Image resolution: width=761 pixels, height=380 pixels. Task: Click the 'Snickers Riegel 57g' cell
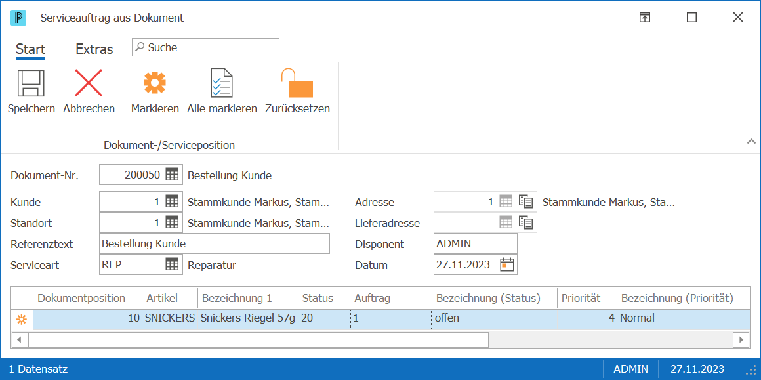pyautogui.click(x=248, y=319)
